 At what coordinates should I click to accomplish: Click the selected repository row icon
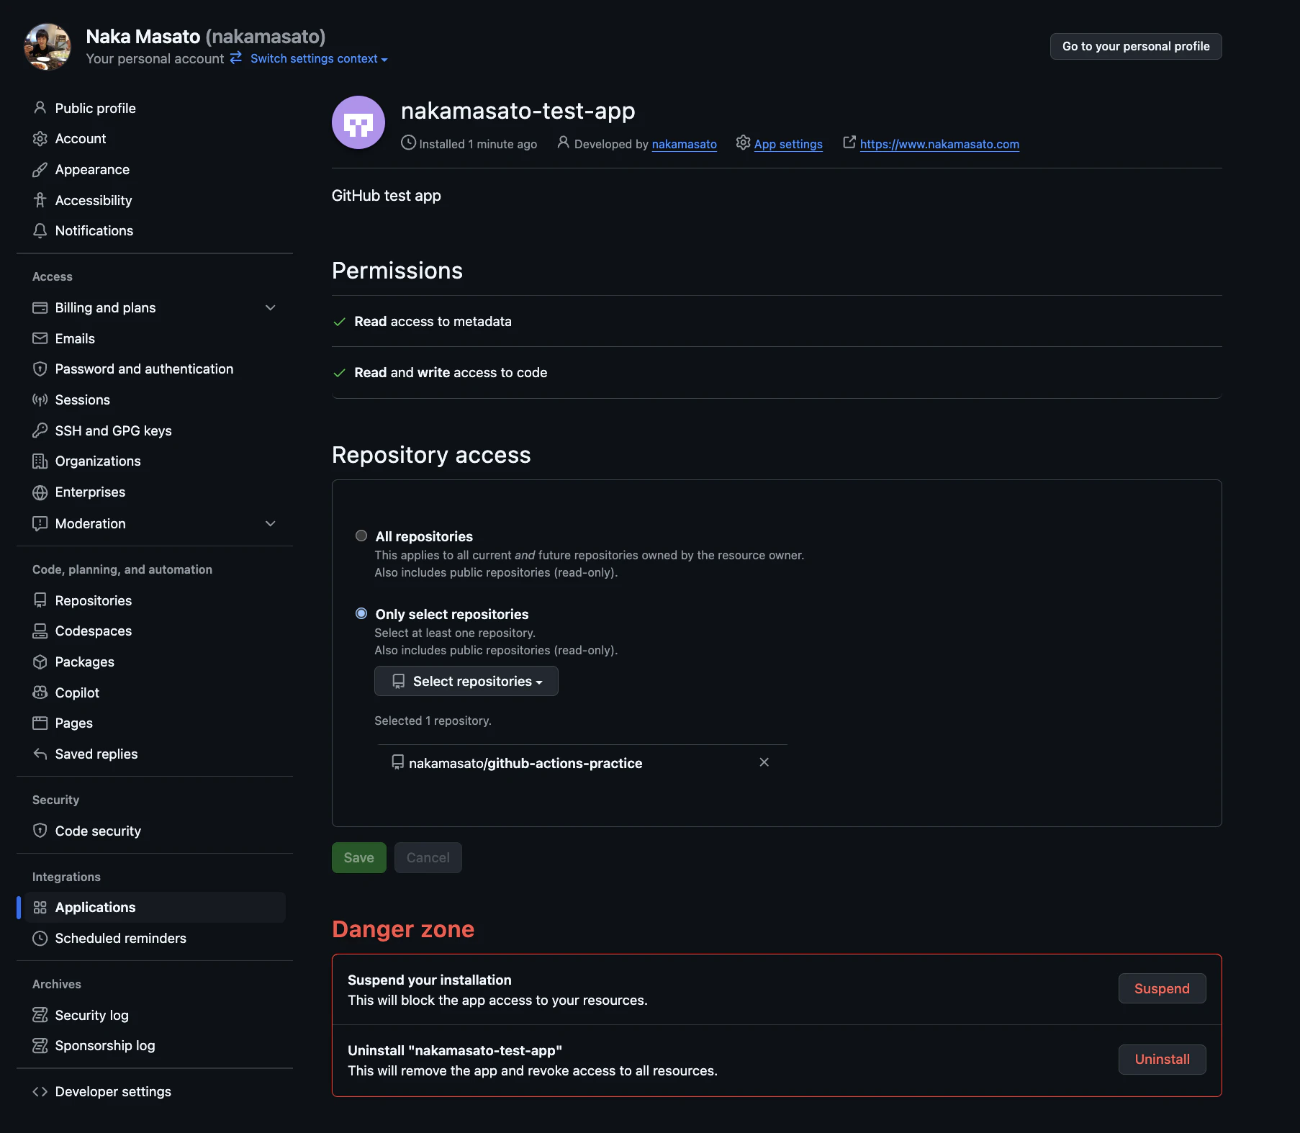[x=397, y=762]
